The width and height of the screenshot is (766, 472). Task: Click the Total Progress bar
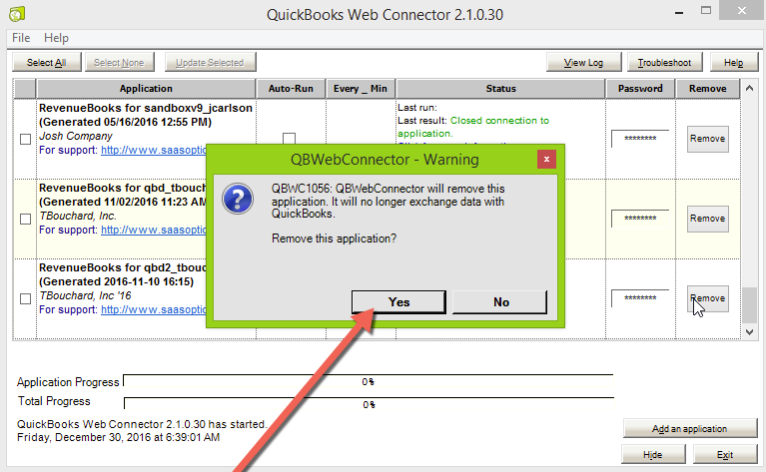click(369, 404)
